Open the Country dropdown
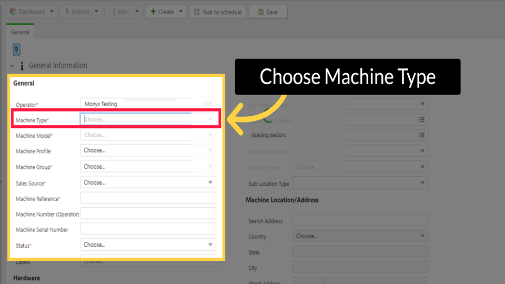Image resolution: width=505 pixels, height=284 pixels. (360, 236)
